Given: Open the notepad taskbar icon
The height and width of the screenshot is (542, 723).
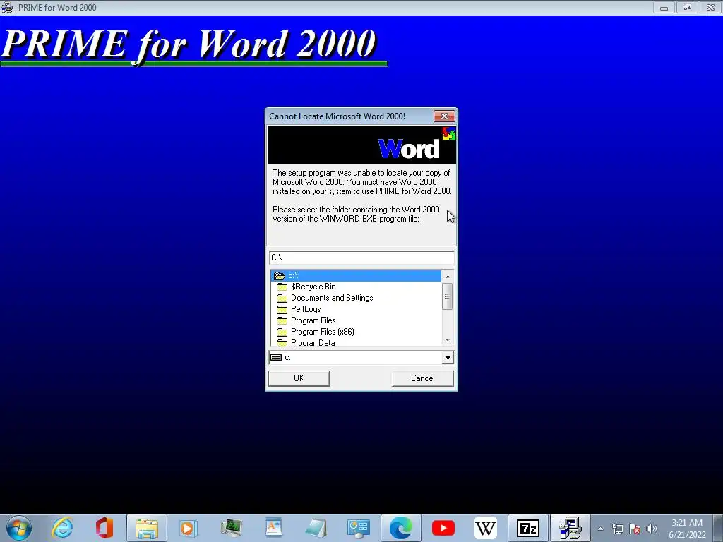Looking at the screenshot, I should pyautogui.click(x=316, y=528).
